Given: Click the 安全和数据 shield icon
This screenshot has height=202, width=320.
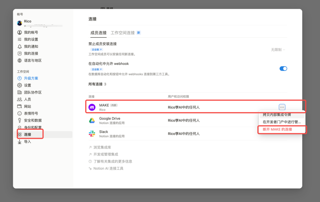Looking at the screenshot, I should 19,120.
